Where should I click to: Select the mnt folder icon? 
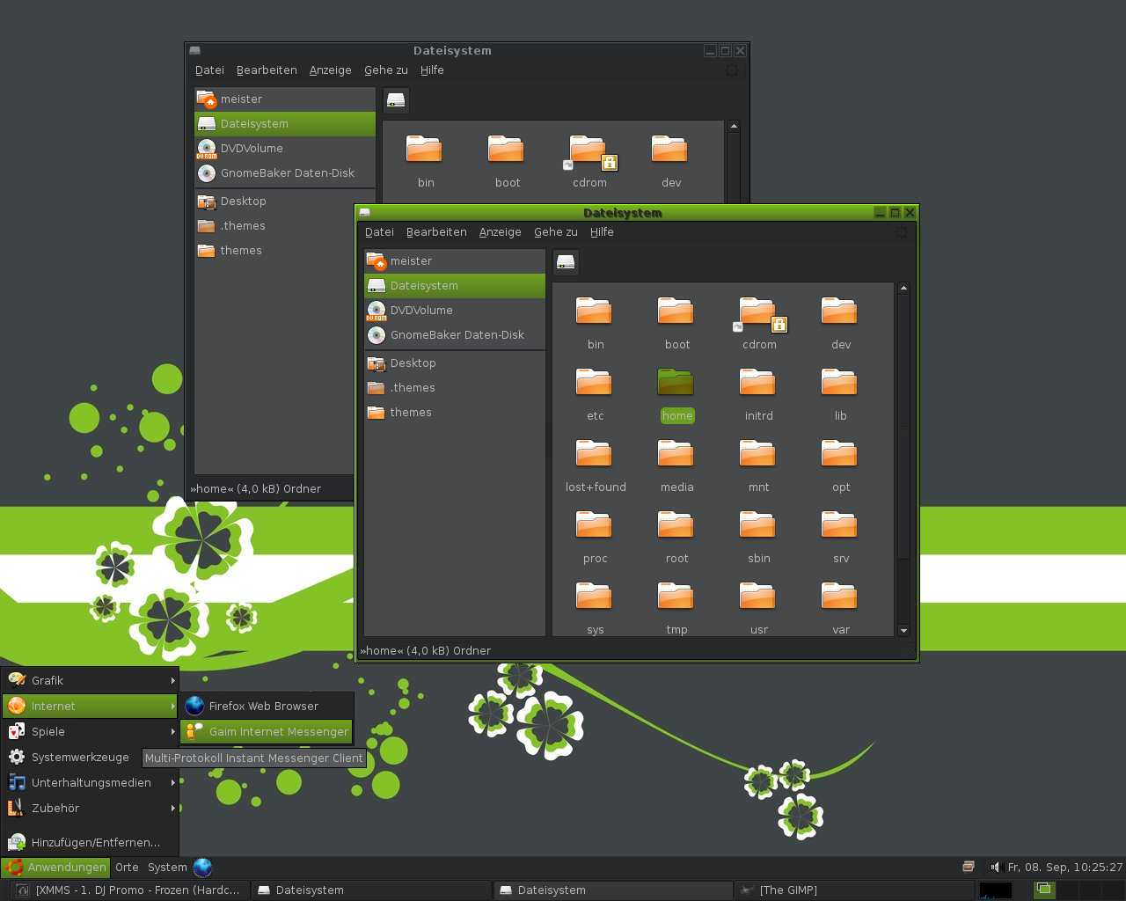point(757,454)
